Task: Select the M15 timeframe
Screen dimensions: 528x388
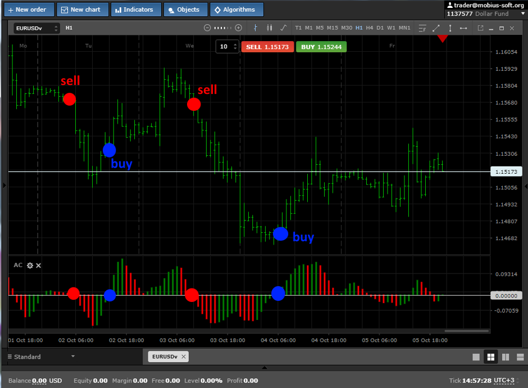Action: point(333,28)
